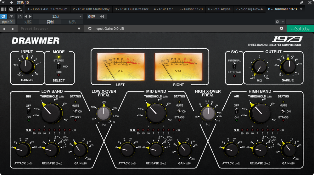Click the window mode icon before Input Gain
The width and height of the screenshot is (314, 175).
tap(90, 29)
